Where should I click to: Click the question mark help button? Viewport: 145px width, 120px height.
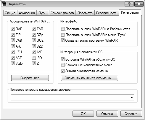tap(129, 4)
